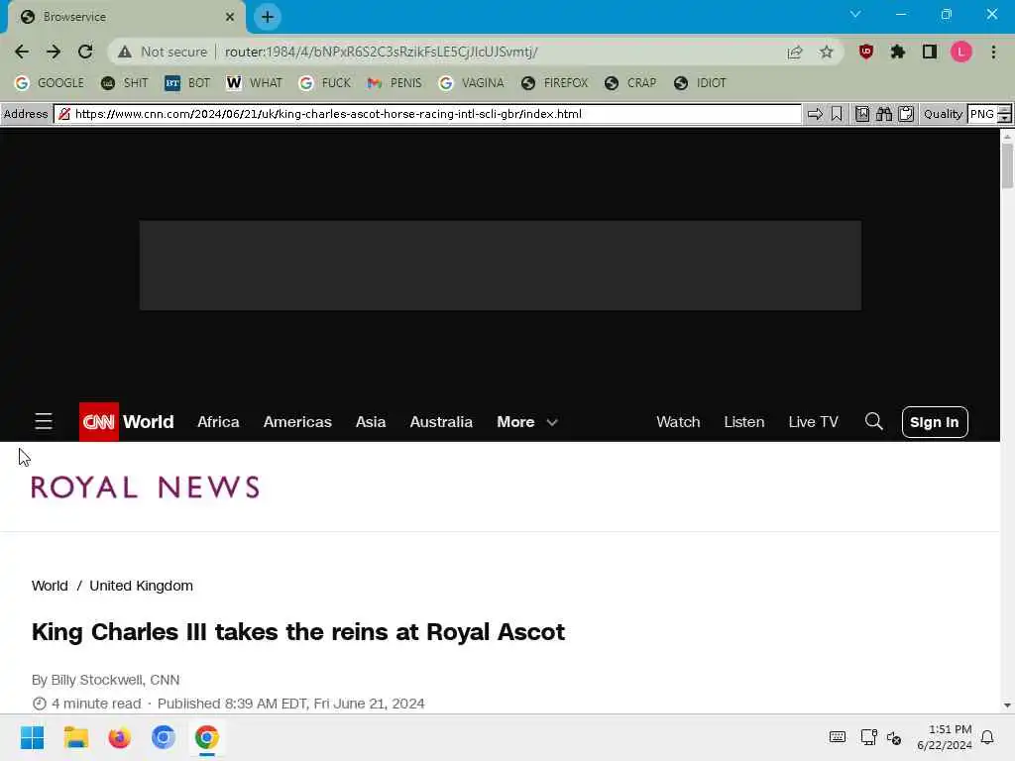The image size is (1015, 761).
Task: Share this page icon in omnibox
Action: [795, 52]
